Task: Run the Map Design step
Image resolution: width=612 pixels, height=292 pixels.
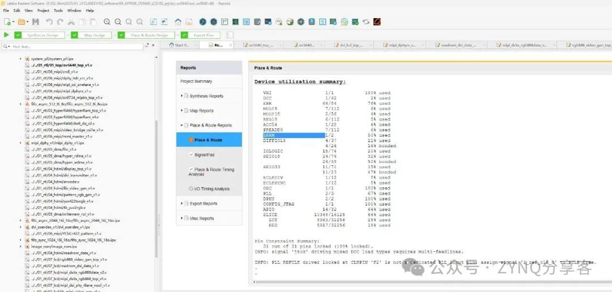Action: pyautogui.click(x=91, y=35)
